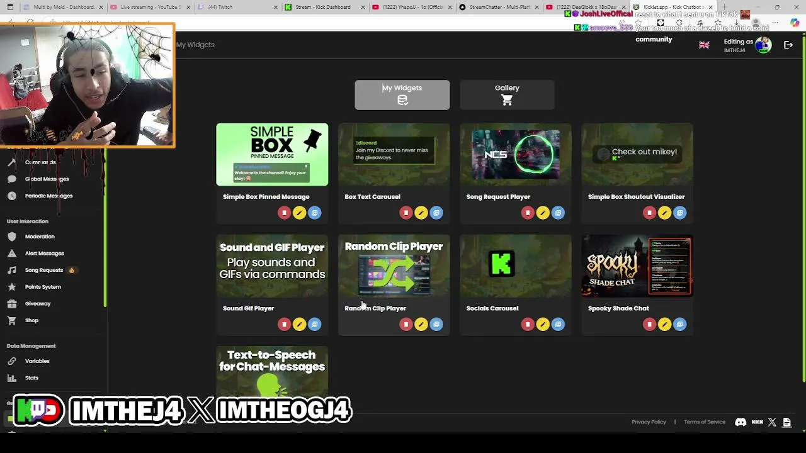Duplicate the Random Clip Player widget
The height and width of the screenshot is (453, 806).
[436, 324]
